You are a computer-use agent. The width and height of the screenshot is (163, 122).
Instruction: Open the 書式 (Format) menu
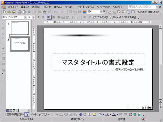[58, 7]
